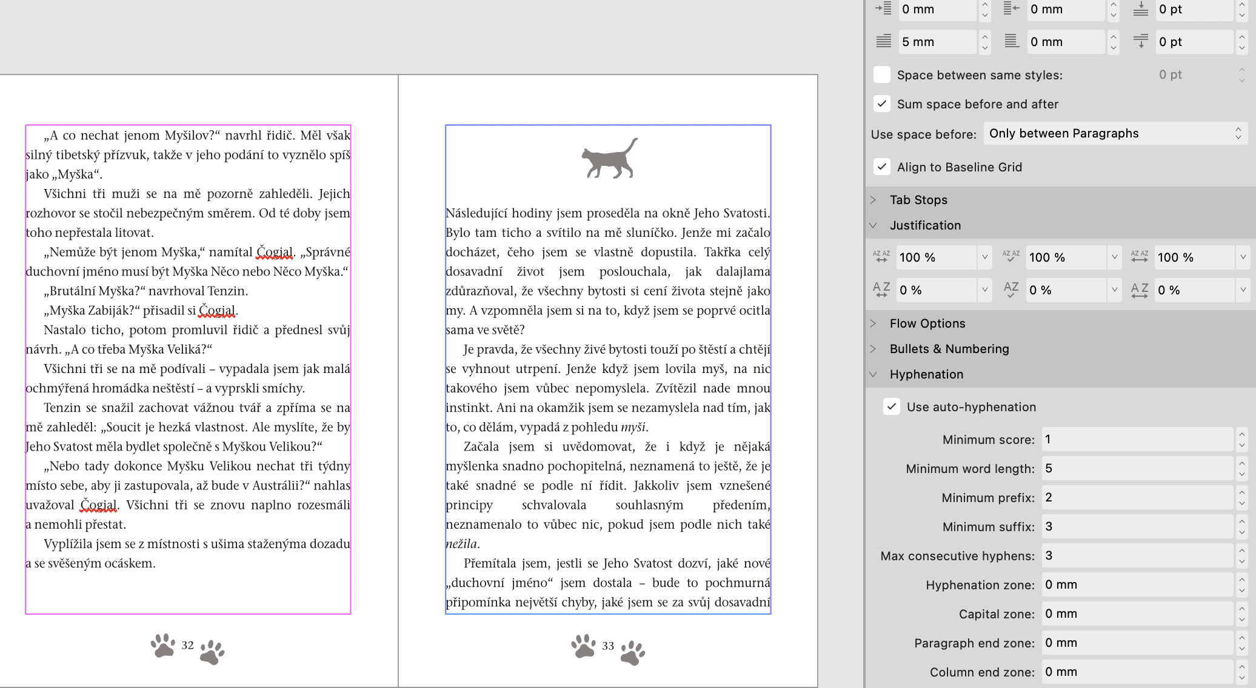
Task: Click page number 32
Action: tap(188, 646)
